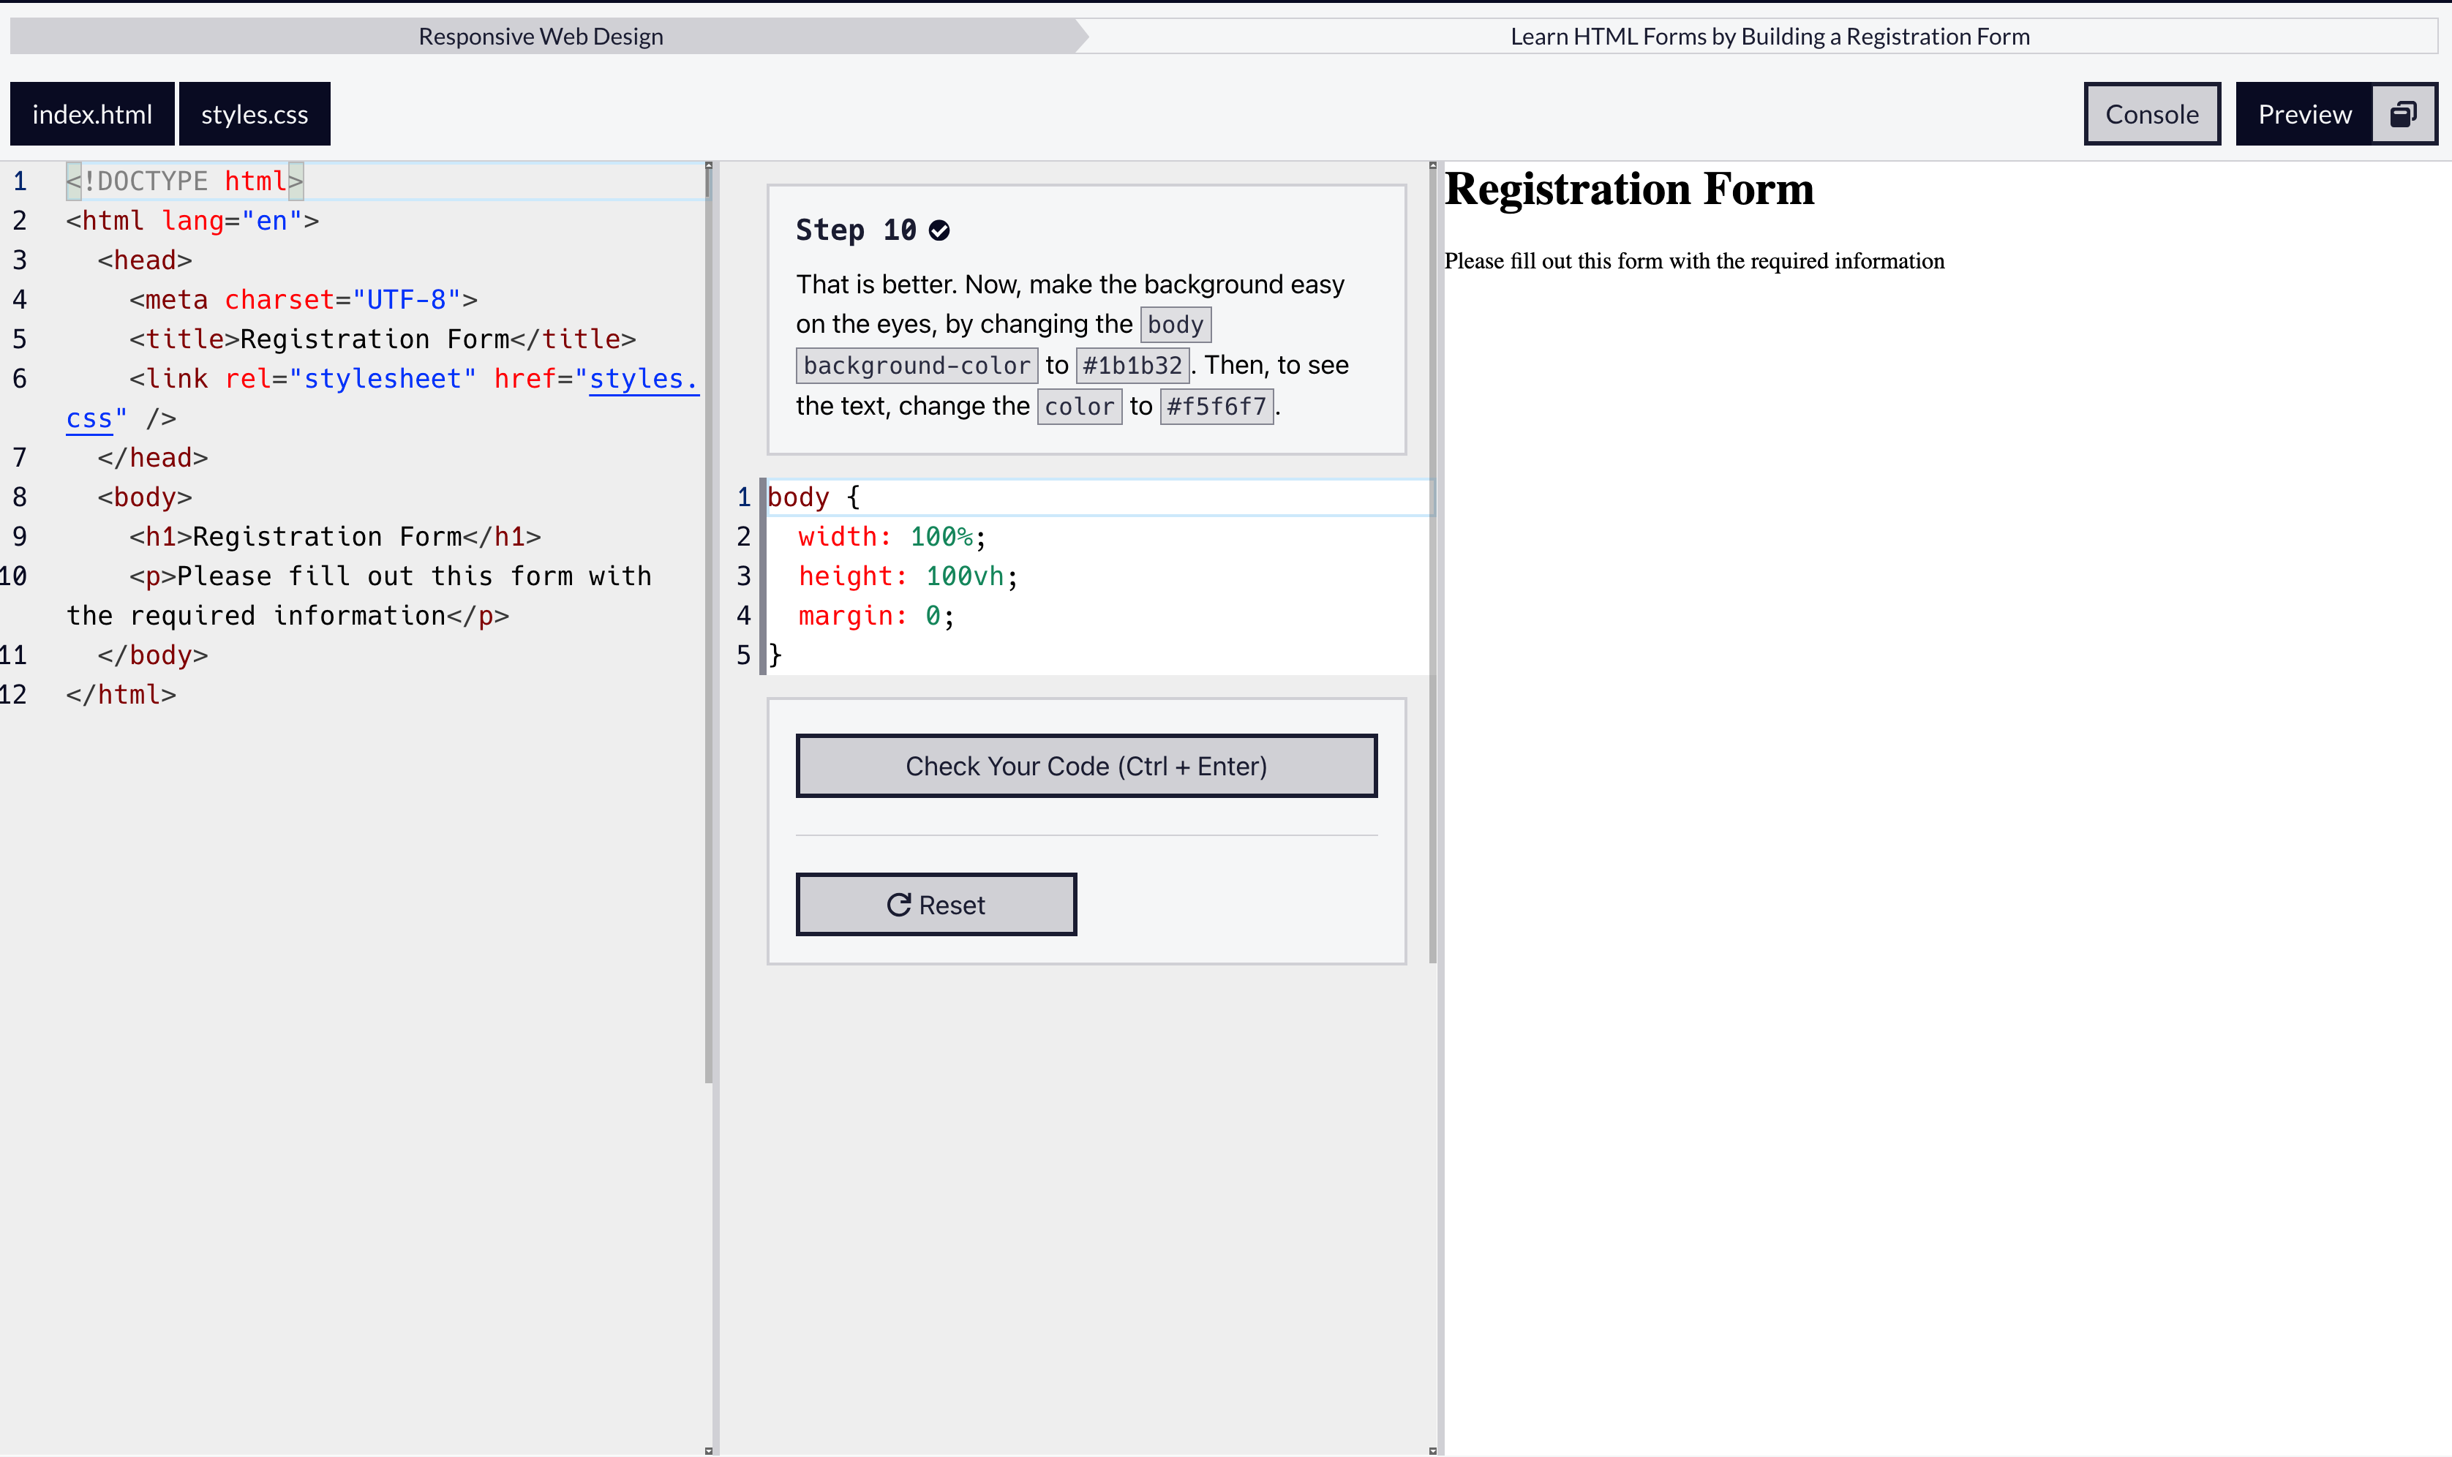This screenshot has width=2452, height=1457.
Task: Open Learn HTML Forms course breadcrumb
Action: click(x=1769, y=37)
